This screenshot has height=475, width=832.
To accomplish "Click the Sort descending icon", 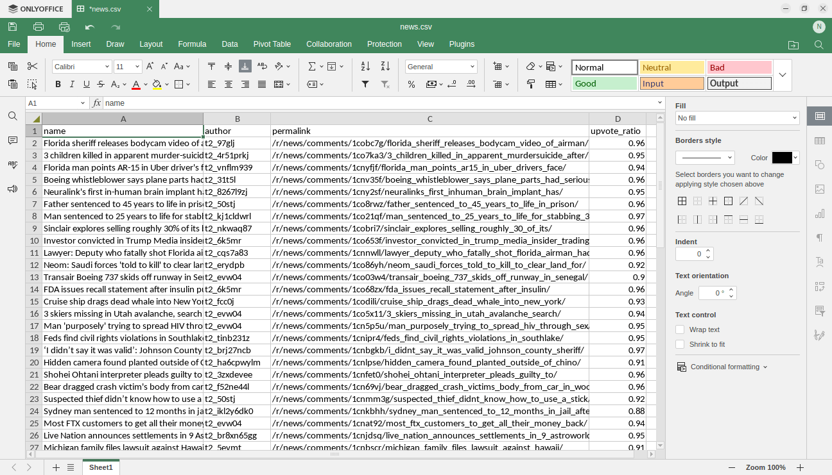I will click(385, 67).
